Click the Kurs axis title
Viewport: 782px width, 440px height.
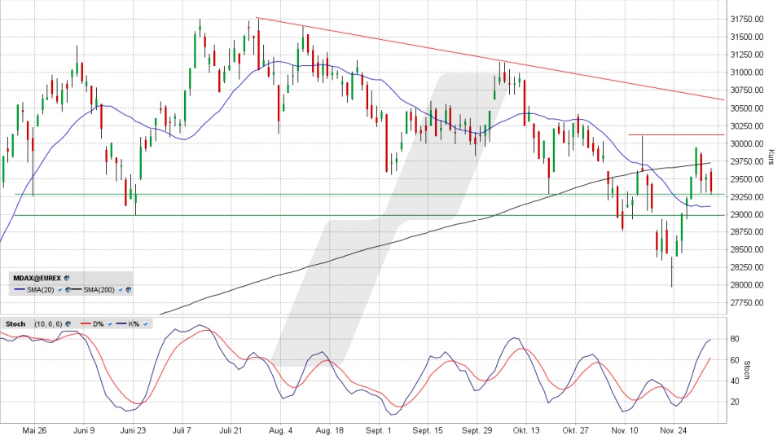pos(771,152)
